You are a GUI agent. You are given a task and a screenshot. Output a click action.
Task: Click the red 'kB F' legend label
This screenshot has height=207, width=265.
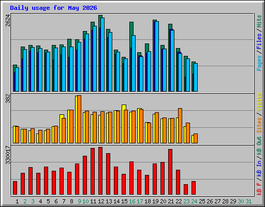tap(259, 189)
